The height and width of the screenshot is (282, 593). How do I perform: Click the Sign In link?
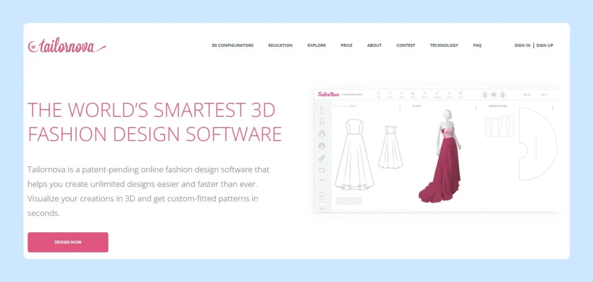522,45
